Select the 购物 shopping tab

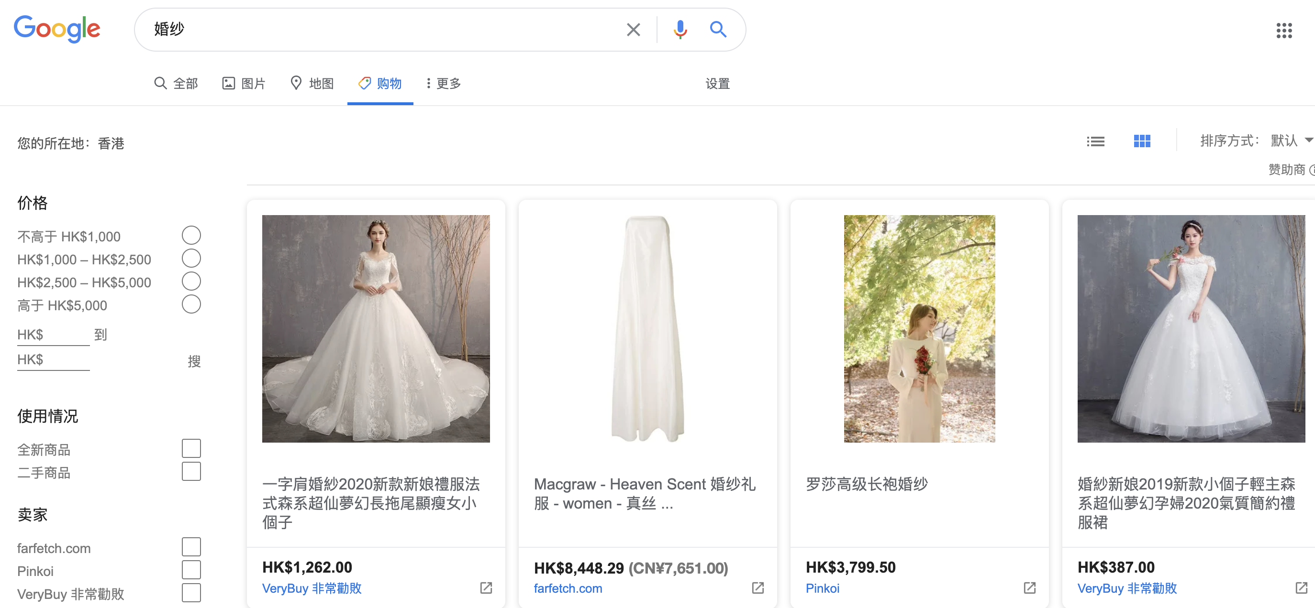[x=380, y=84]
